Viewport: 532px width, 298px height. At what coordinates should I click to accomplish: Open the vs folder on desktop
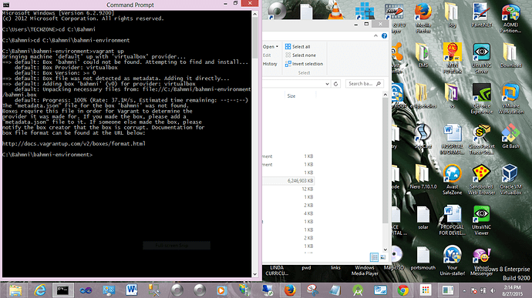452,95
